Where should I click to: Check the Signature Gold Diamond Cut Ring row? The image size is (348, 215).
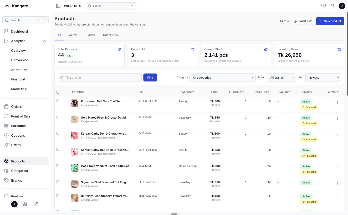tap(58, 182)
